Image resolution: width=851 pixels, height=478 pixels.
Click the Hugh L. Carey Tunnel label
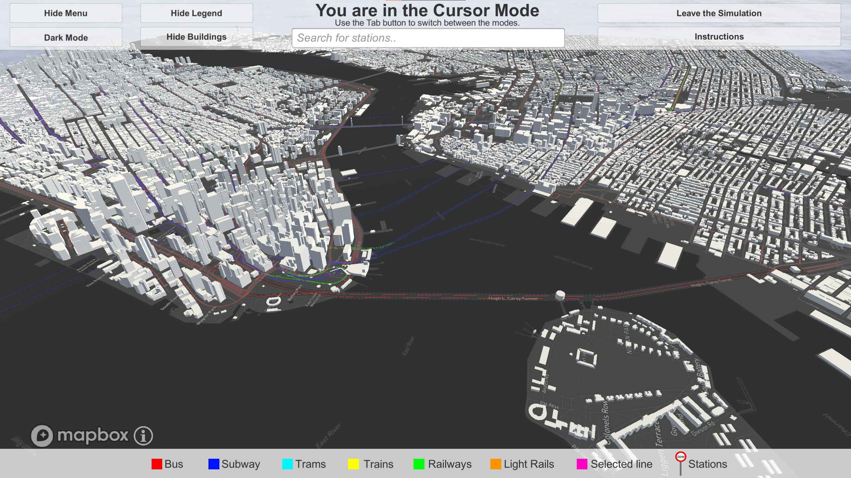pos(513,298)
